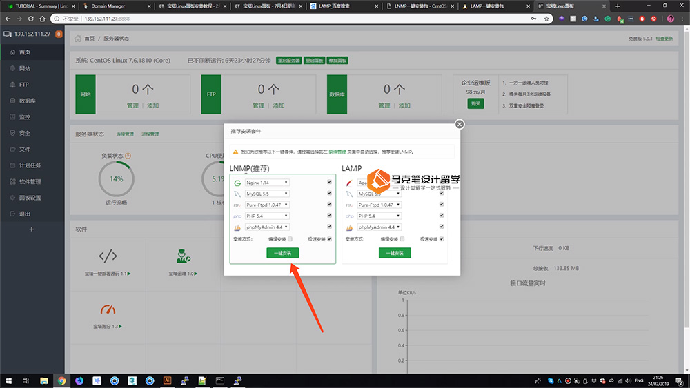Click the Chrome icon in the taskbar

click(x=61, y=381)
